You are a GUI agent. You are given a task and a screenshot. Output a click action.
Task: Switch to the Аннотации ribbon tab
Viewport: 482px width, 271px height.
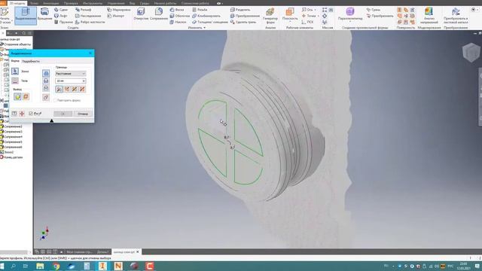coord(50,3)
